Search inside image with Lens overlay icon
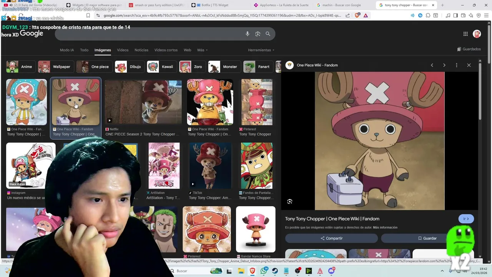The width and height of the screenshot is (492, 277). click(x=290, y=201)
